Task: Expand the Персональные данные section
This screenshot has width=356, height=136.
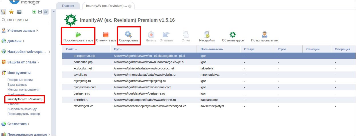Action: point(50,134)
